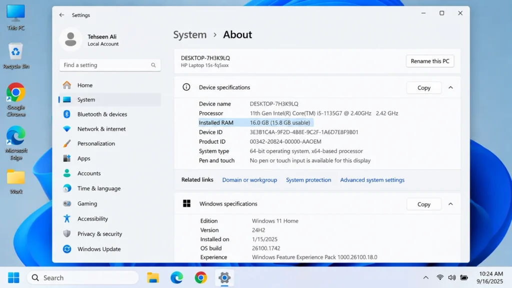Viewport: 512px width, 288px height.
Task: Open Personalization paintbrush icon
Action: pos(67,143)
